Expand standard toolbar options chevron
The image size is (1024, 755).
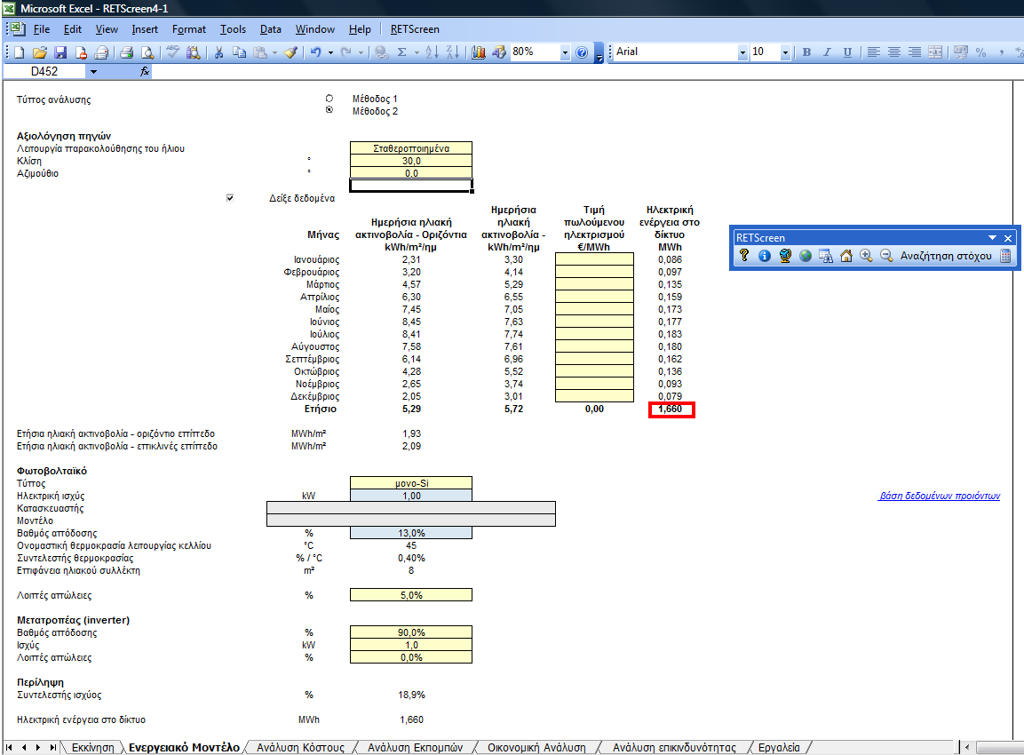tap(599, 53)
